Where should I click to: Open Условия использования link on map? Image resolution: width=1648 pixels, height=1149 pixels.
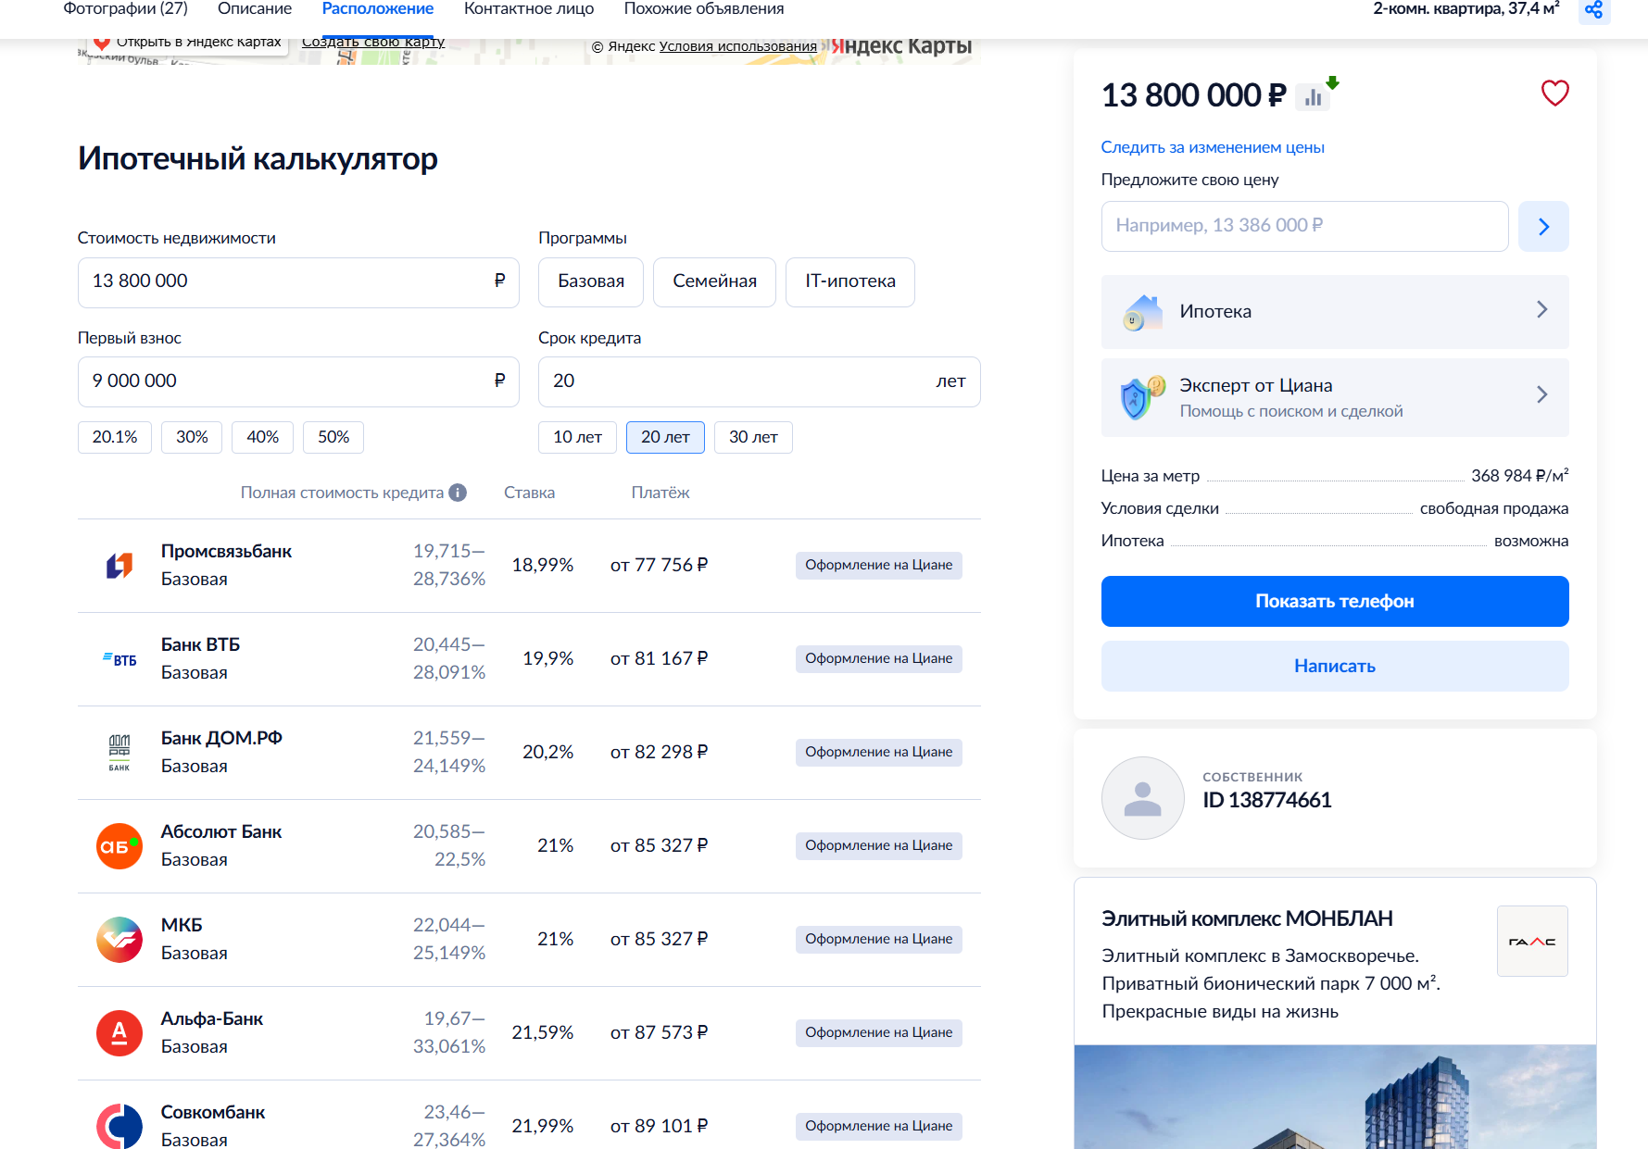click(x=738, y=46)
